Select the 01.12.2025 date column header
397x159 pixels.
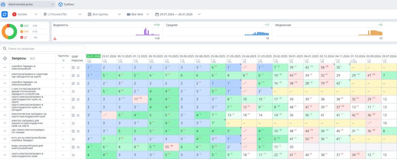(x=140, y=56)
